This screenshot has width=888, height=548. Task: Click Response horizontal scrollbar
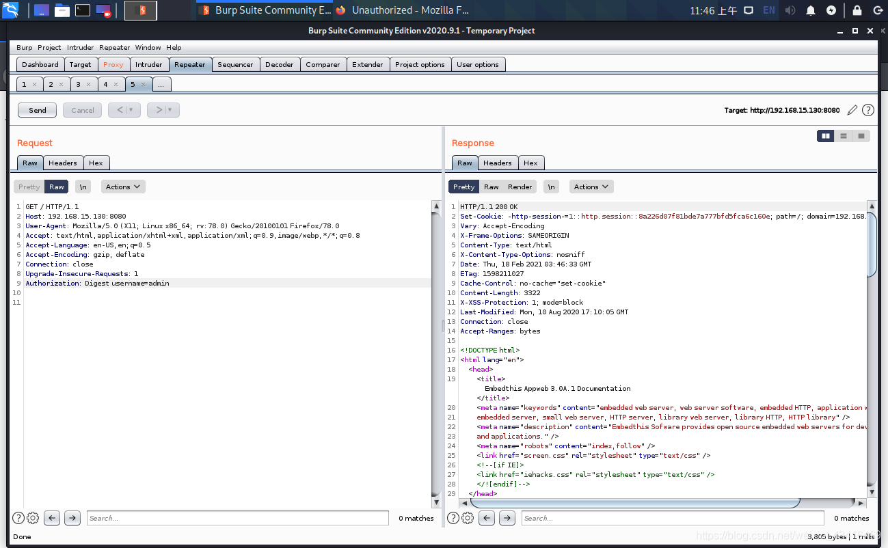tap(634, 503)
